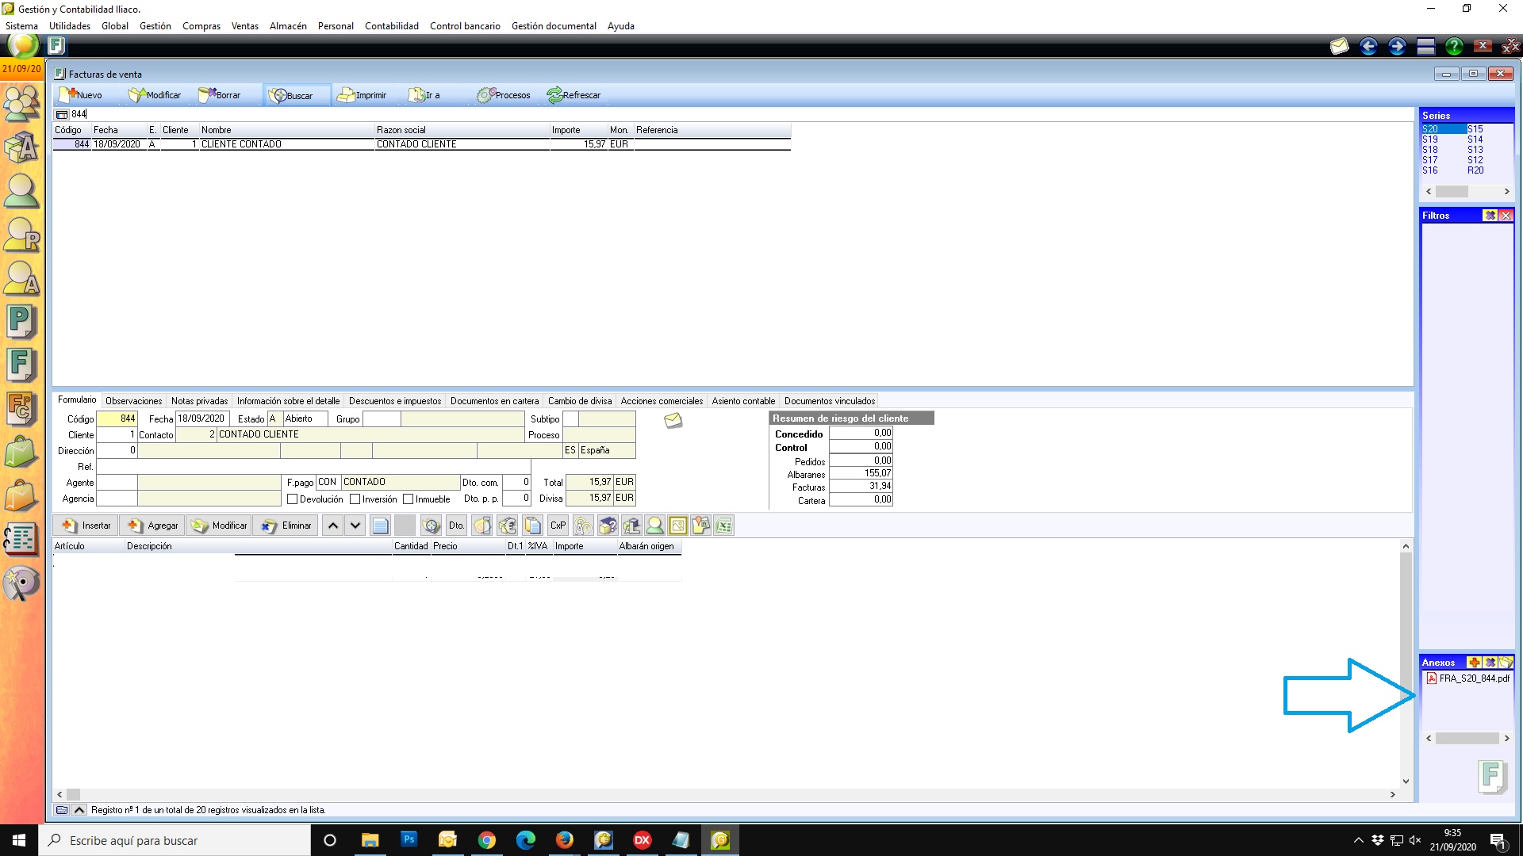Screen dimensions: 1523x856
Task: Click the CxP button in detail toolbar
Action: (558, 525)
